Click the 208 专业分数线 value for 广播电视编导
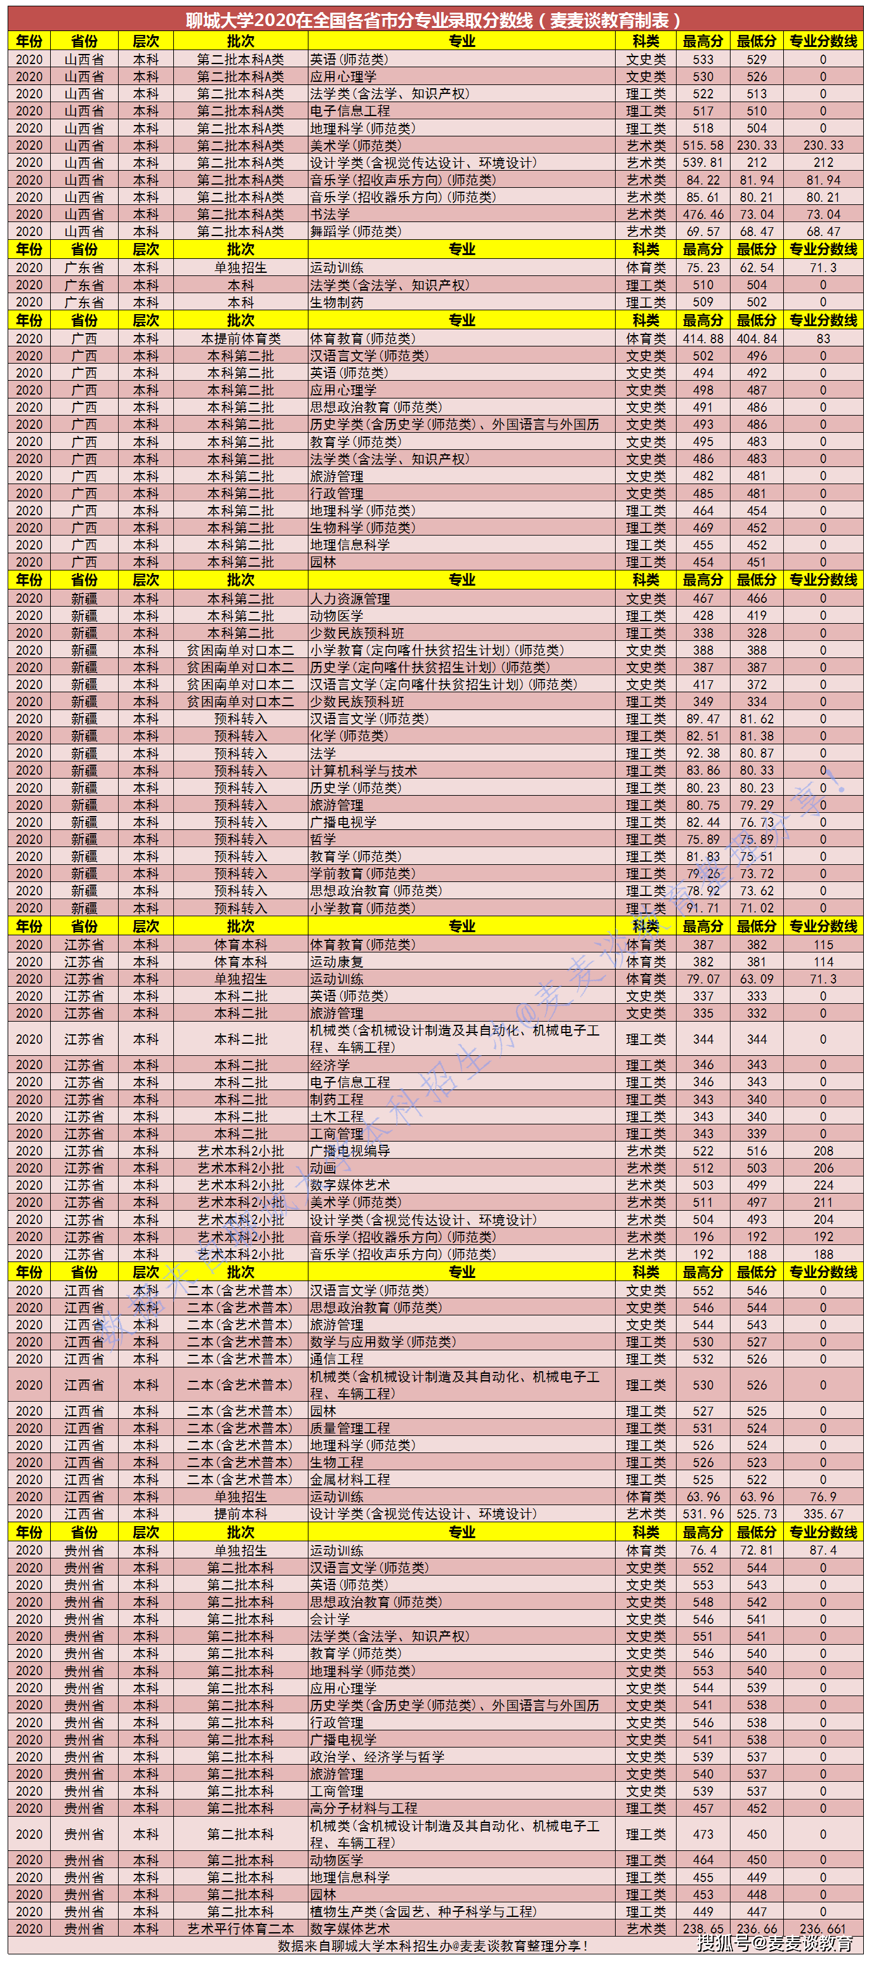This screenshot has height=1962, width=874. 823,1151
